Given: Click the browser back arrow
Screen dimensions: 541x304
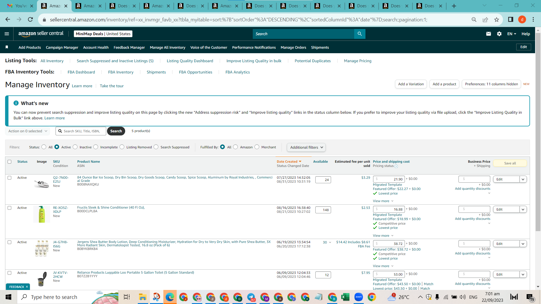Looking at the screenshot, I should (x=8, y=19).
